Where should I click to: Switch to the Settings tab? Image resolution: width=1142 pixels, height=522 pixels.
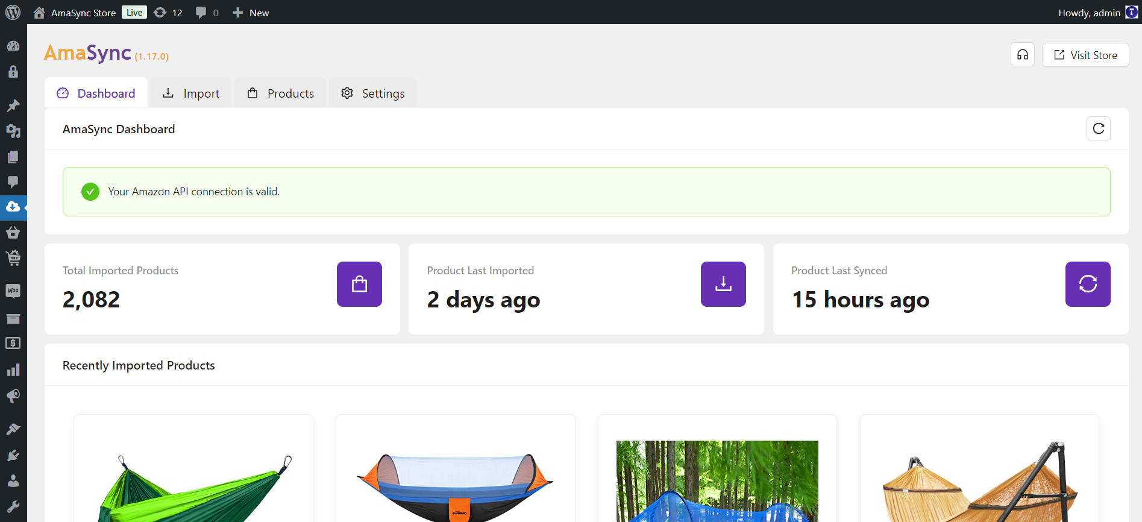coord(373,93)
